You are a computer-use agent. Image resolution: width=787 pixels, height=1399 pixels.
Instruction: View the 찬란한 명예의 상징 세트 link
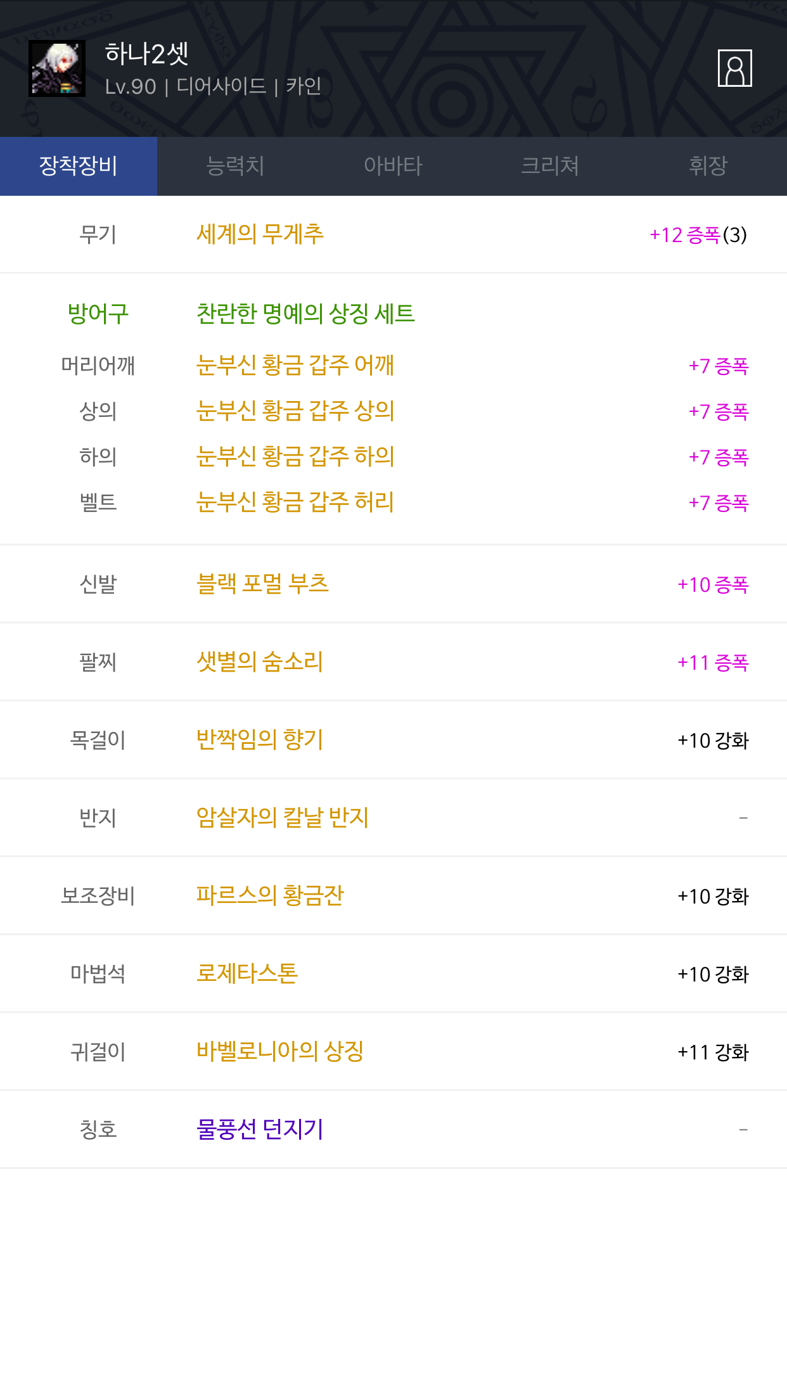tap(305, 314)
